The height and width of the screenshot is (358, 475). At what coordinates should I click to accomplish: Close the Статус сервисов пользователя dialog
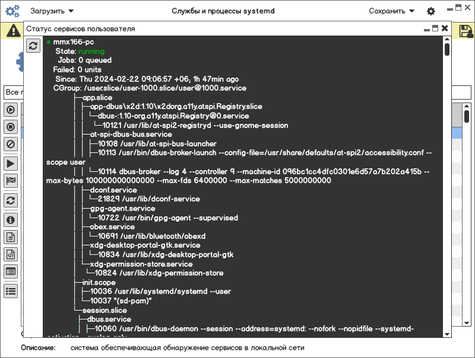pos(444,28)
